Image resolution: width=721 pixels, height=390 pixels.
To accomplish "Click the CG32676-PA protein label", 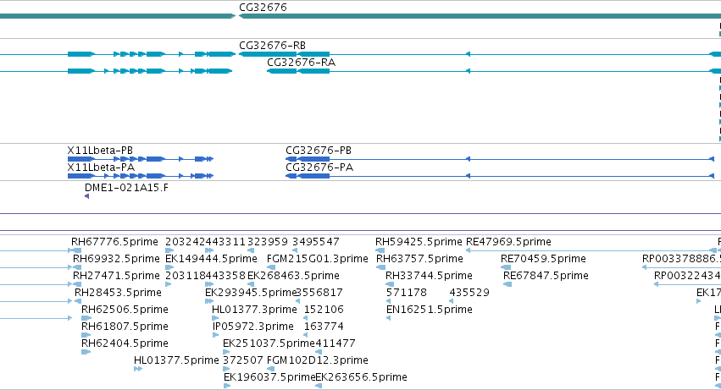I will pyautogui.click(x=319, y=168).
